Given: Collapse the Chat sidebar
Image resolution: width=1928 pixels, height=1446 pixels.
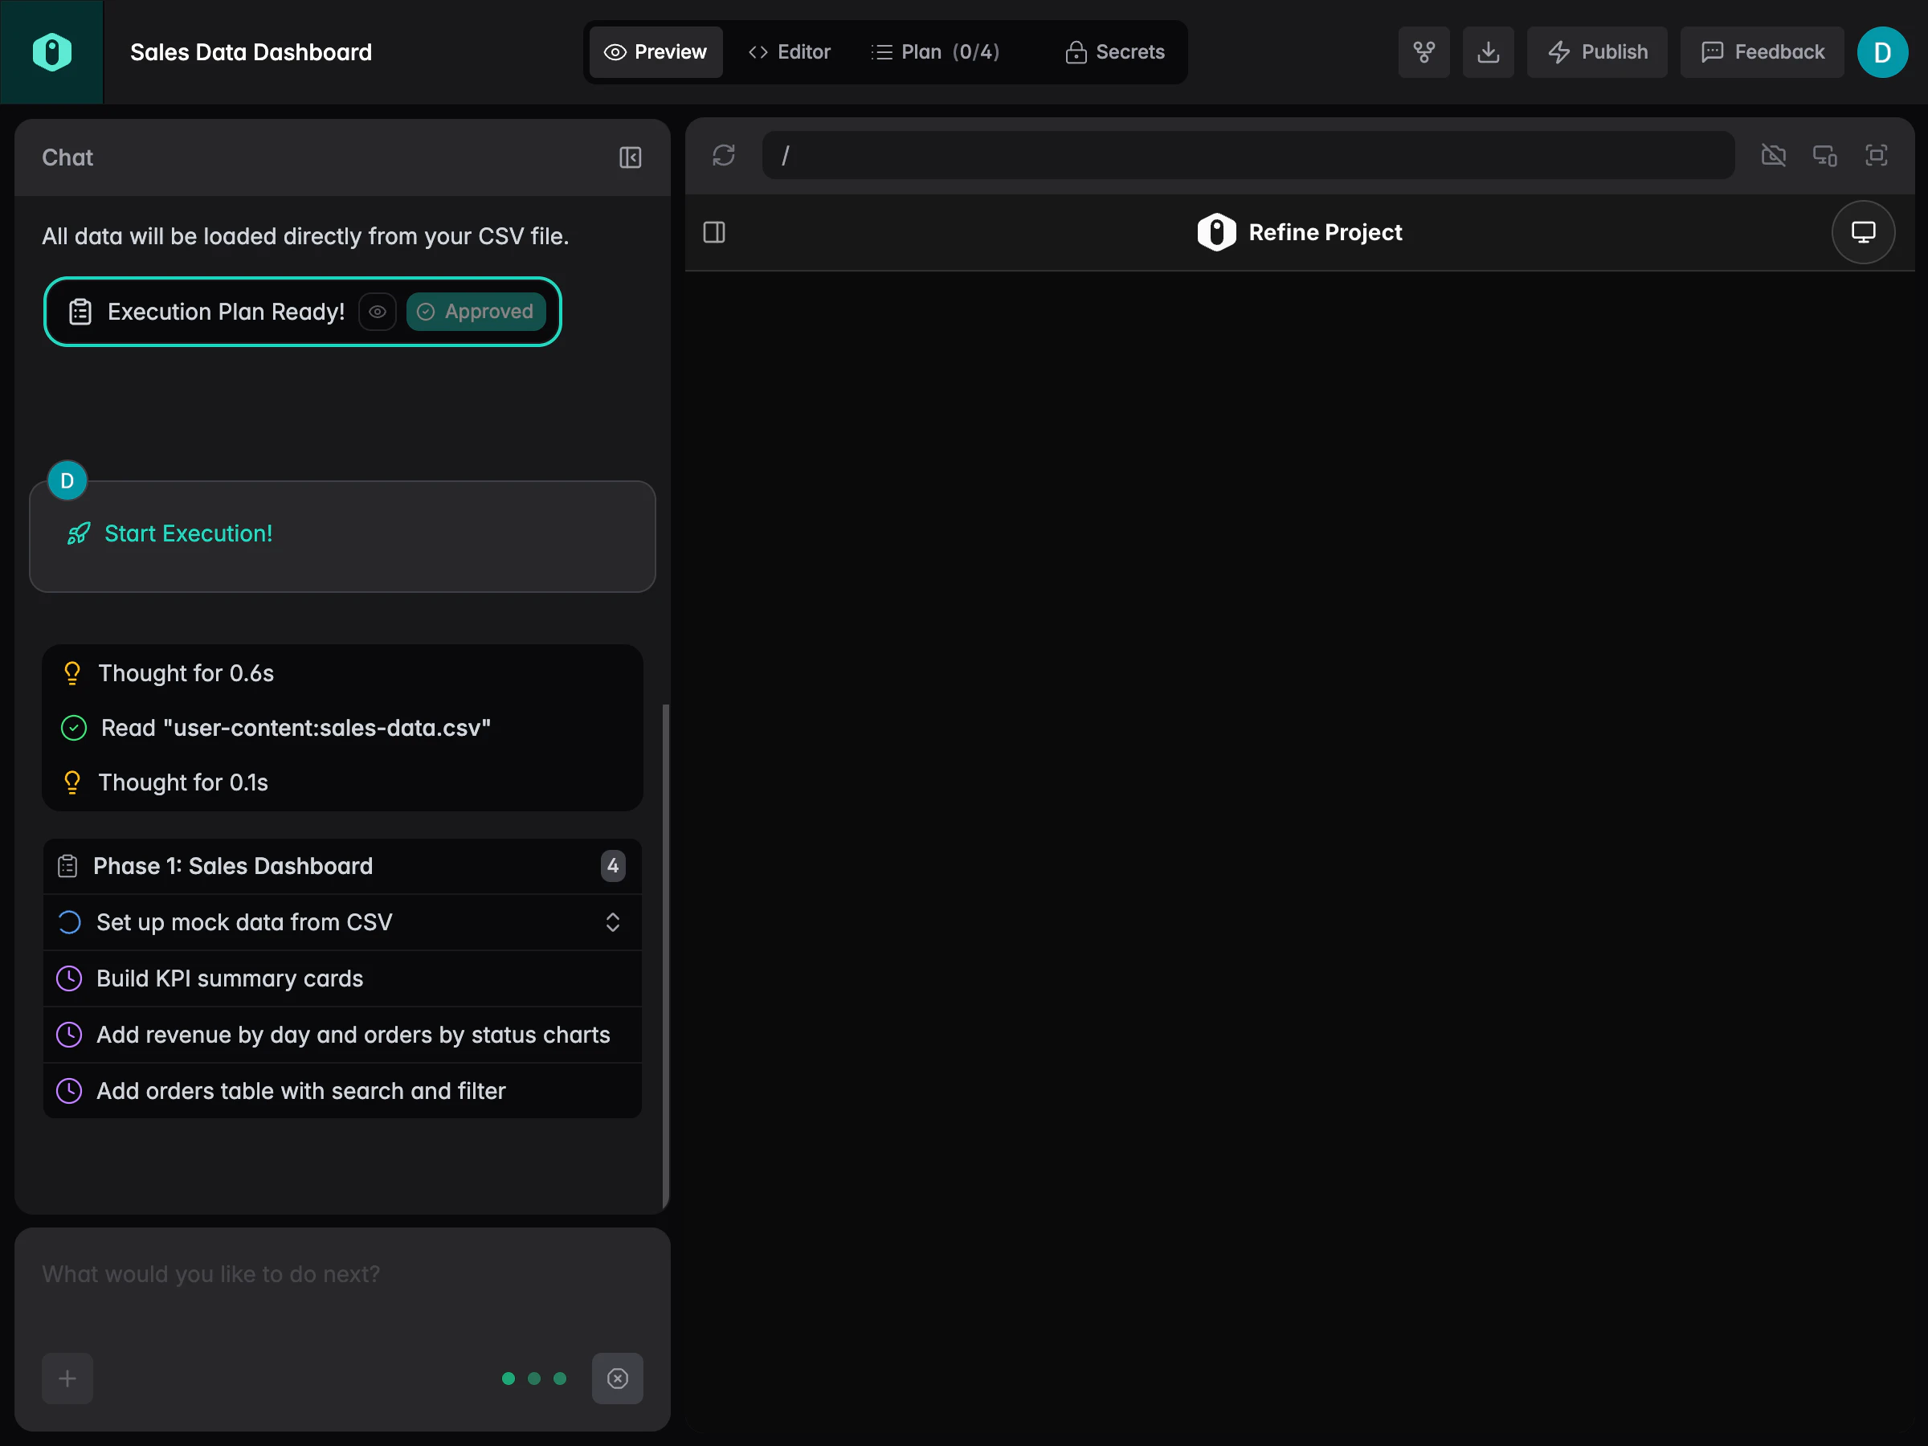Looking at the screenshot, I should (630, 157).
